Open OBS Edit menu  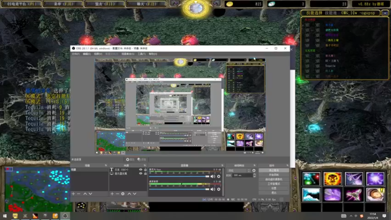click(87, 54)
